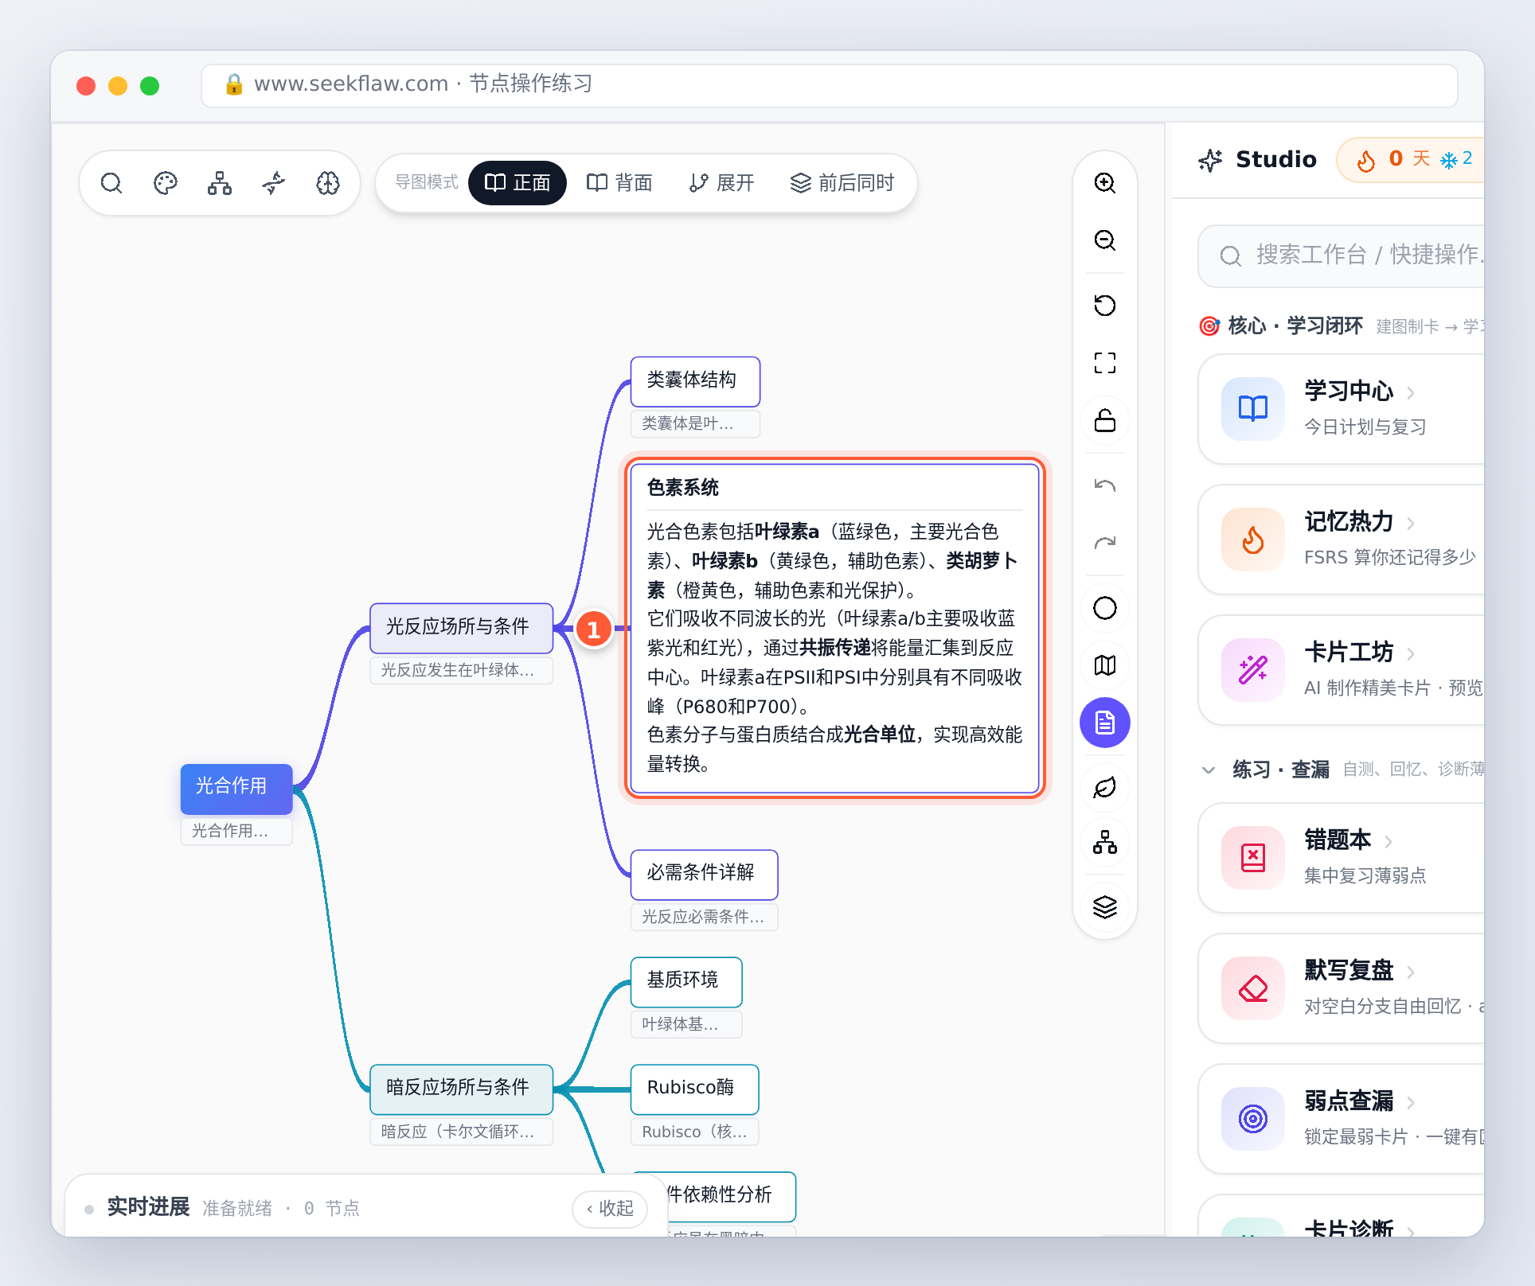Click the Studio sparkle logo icon
1535x1286 pixels.
click(x=1210, y=160)
